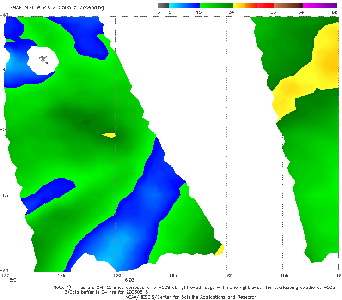Click the '34' label under the color bar

tap(232, 12)
